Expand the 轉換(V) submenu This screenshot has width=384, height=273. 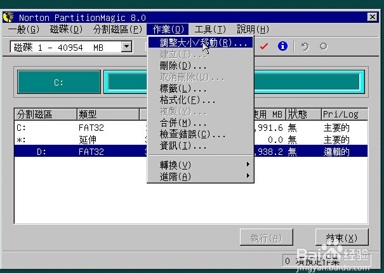pos(201,164)
